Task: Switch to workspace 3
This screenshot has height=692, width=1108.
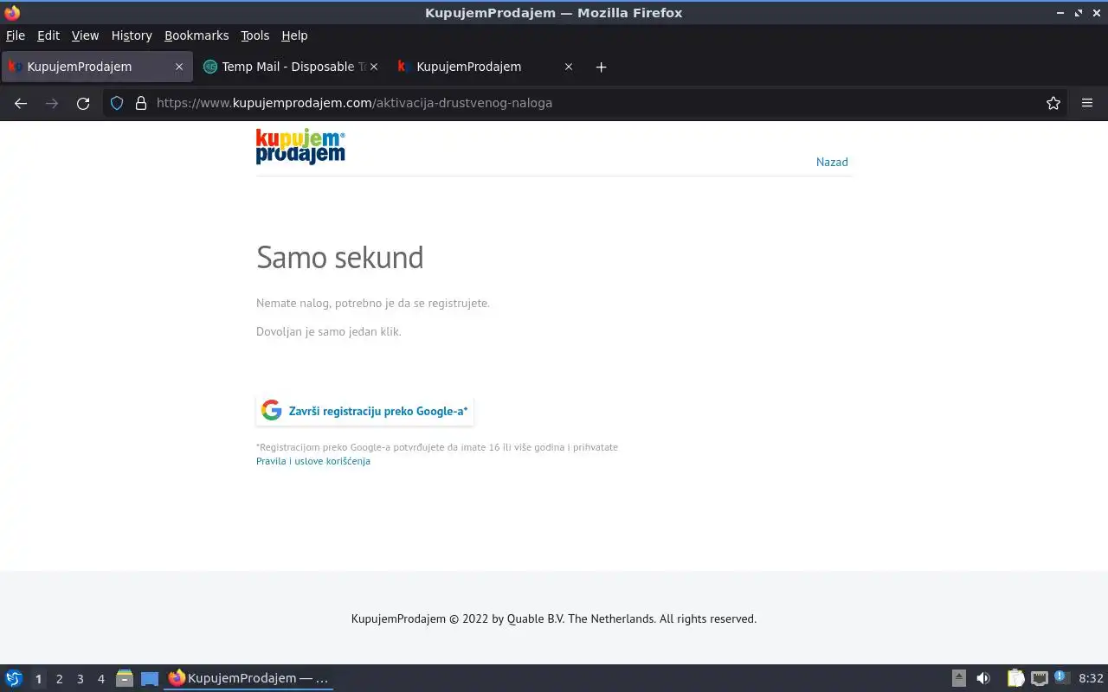Action: click(80, 679)
